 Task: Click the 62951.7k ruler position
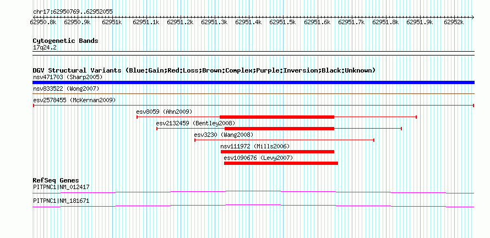[x=352, y=22]
